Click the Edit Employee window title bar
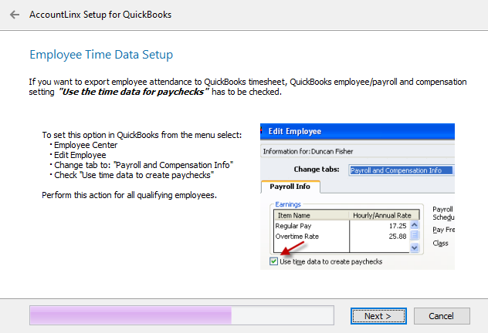 click(357, 131)
